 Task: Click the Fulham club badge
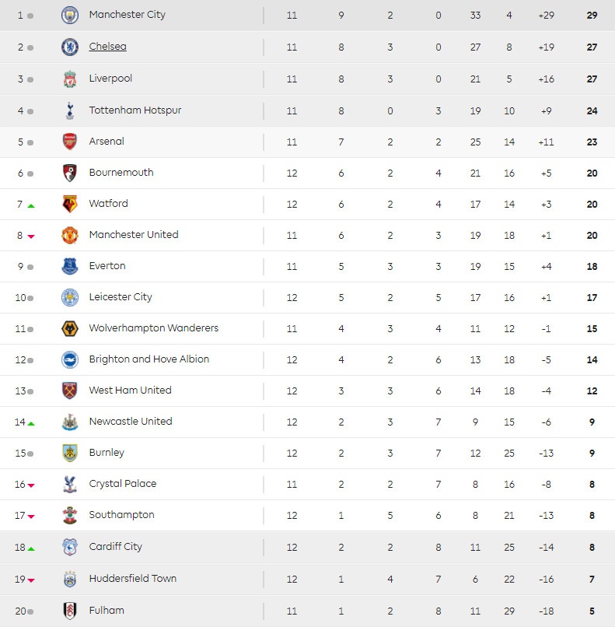(70, 611)
